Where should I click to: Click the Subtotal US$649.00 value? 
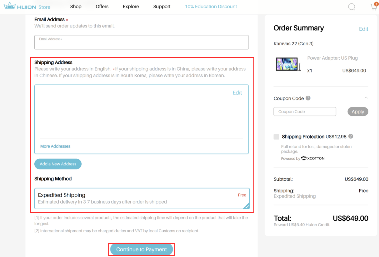[x=357, y=179]
